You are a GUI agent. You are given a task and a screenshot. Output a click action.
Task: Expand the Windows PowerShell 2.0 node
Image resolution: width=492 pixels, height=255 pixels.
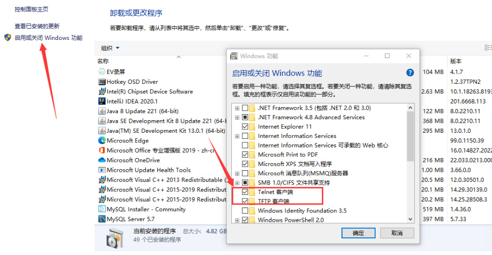(237, 221)
